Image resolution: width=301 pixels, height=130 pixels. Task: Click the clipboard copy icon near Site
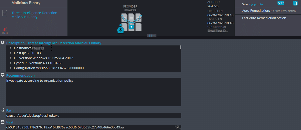tap(295, 3)
